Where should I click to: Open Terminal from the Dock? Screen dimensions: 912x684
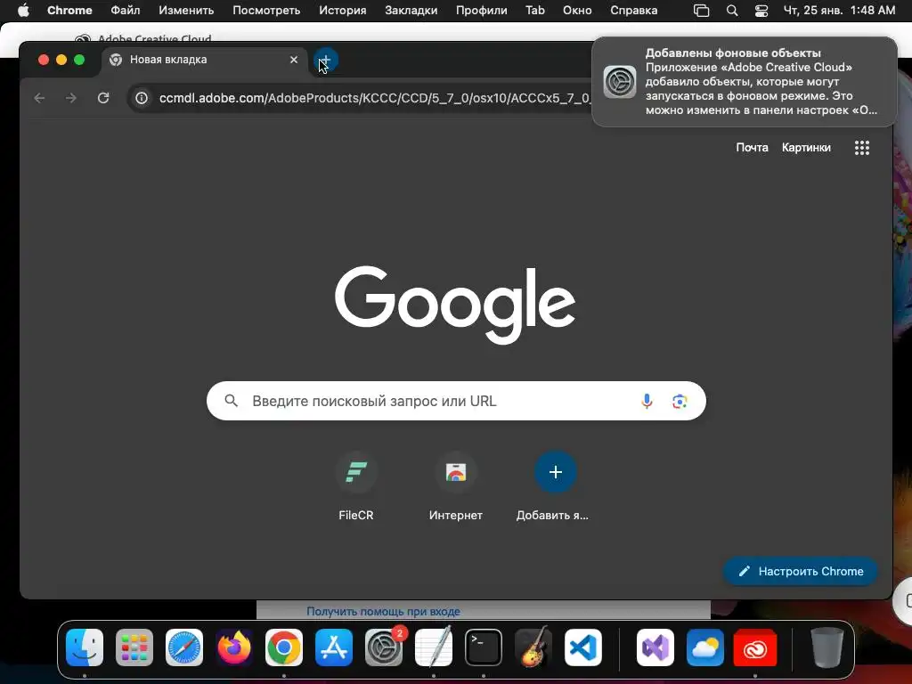[x=484, y=647]
